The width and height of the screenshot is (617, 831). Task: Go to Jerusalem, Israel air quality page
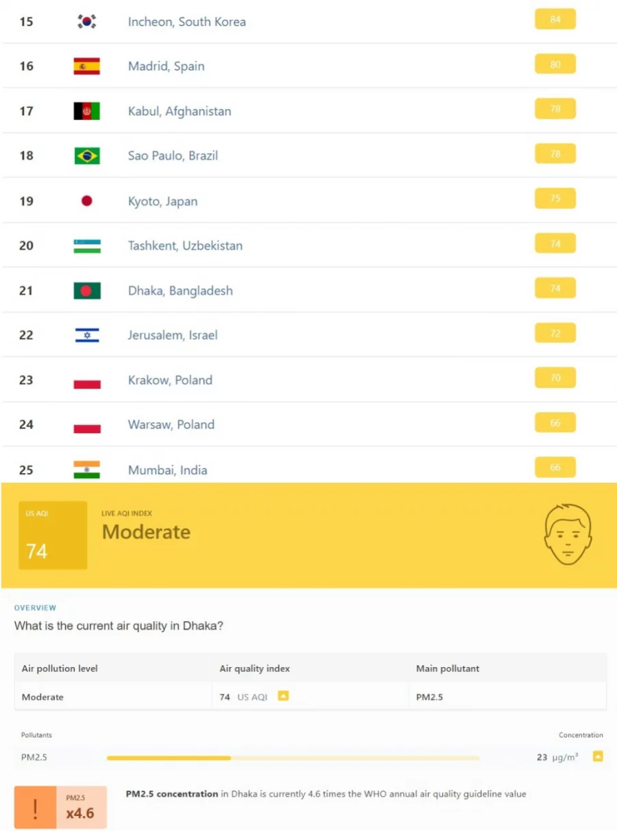(x=173, y=335)
